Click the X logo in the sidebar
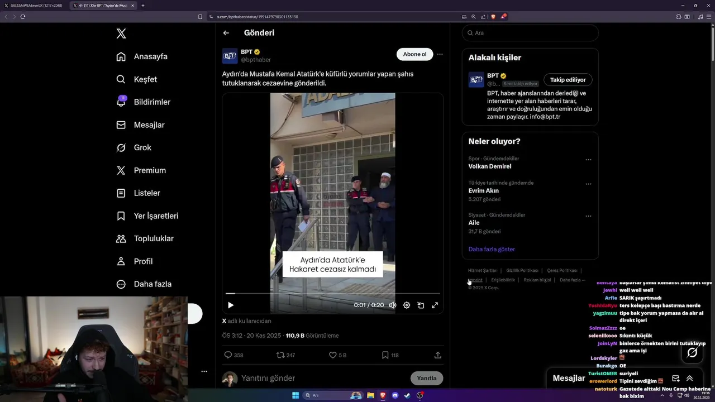 pos(121,33)
